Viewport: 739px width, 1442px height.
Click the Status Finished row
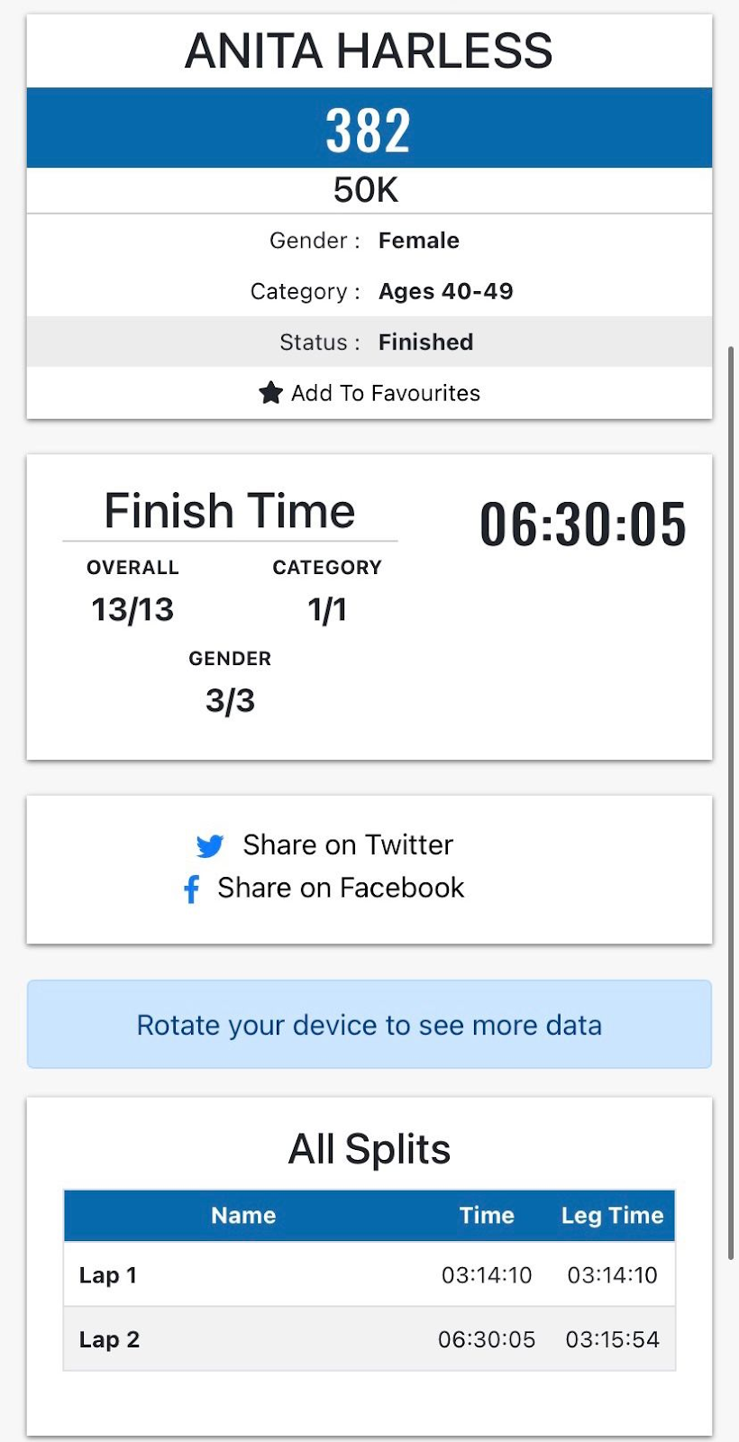(x=369, y=342)
